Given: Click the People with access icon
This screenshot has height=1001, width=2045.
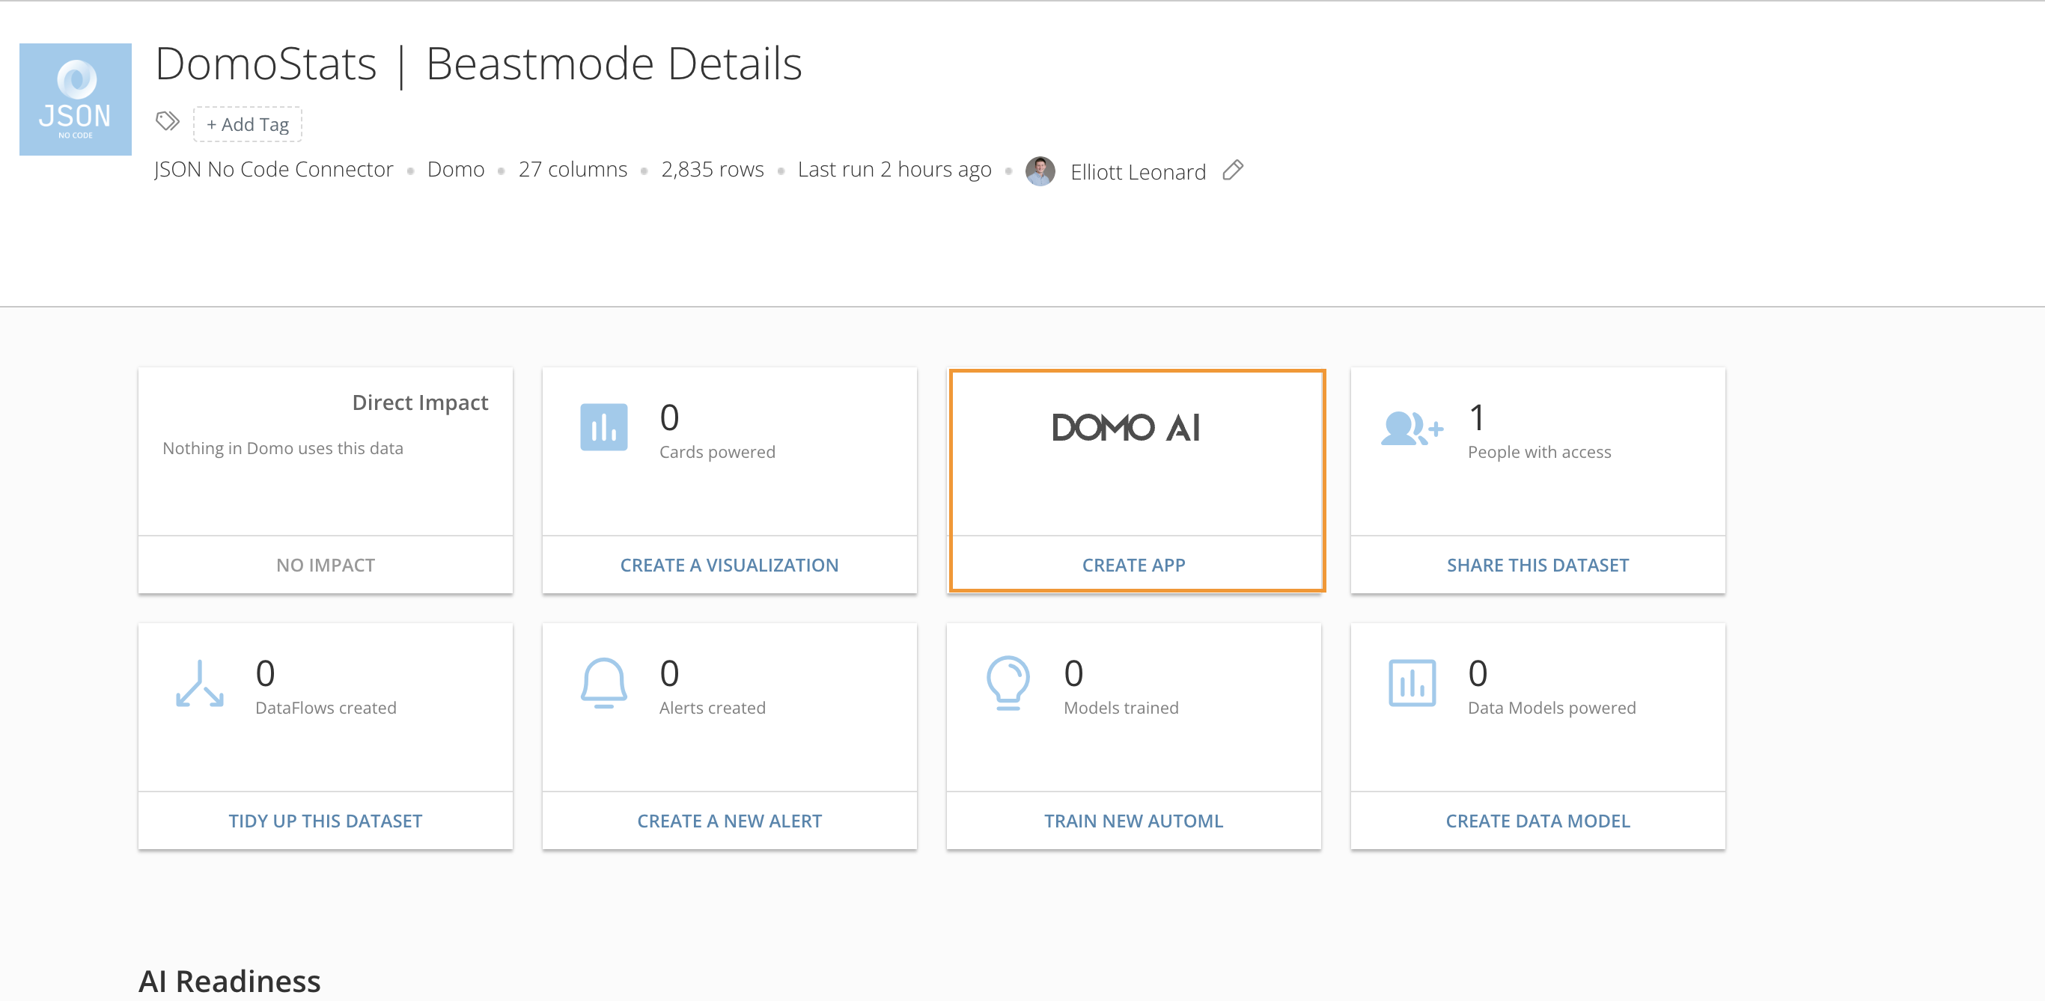Looking at the screenshot, I should [1411, 429].
